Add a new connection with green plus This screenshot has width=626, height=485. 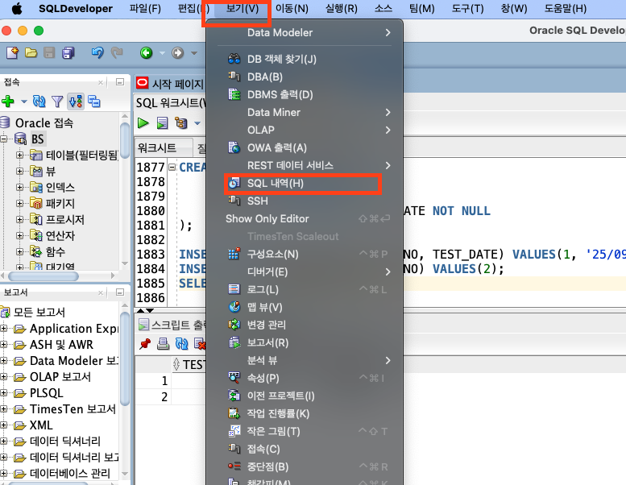(8, 102)
